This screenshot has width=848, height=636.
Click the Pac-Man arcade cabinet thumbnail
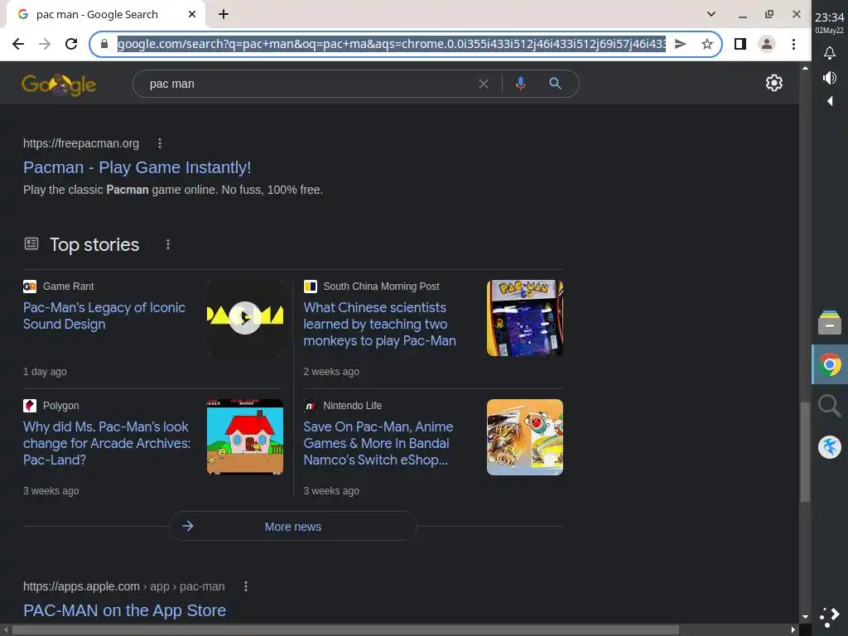click(524, 318)
